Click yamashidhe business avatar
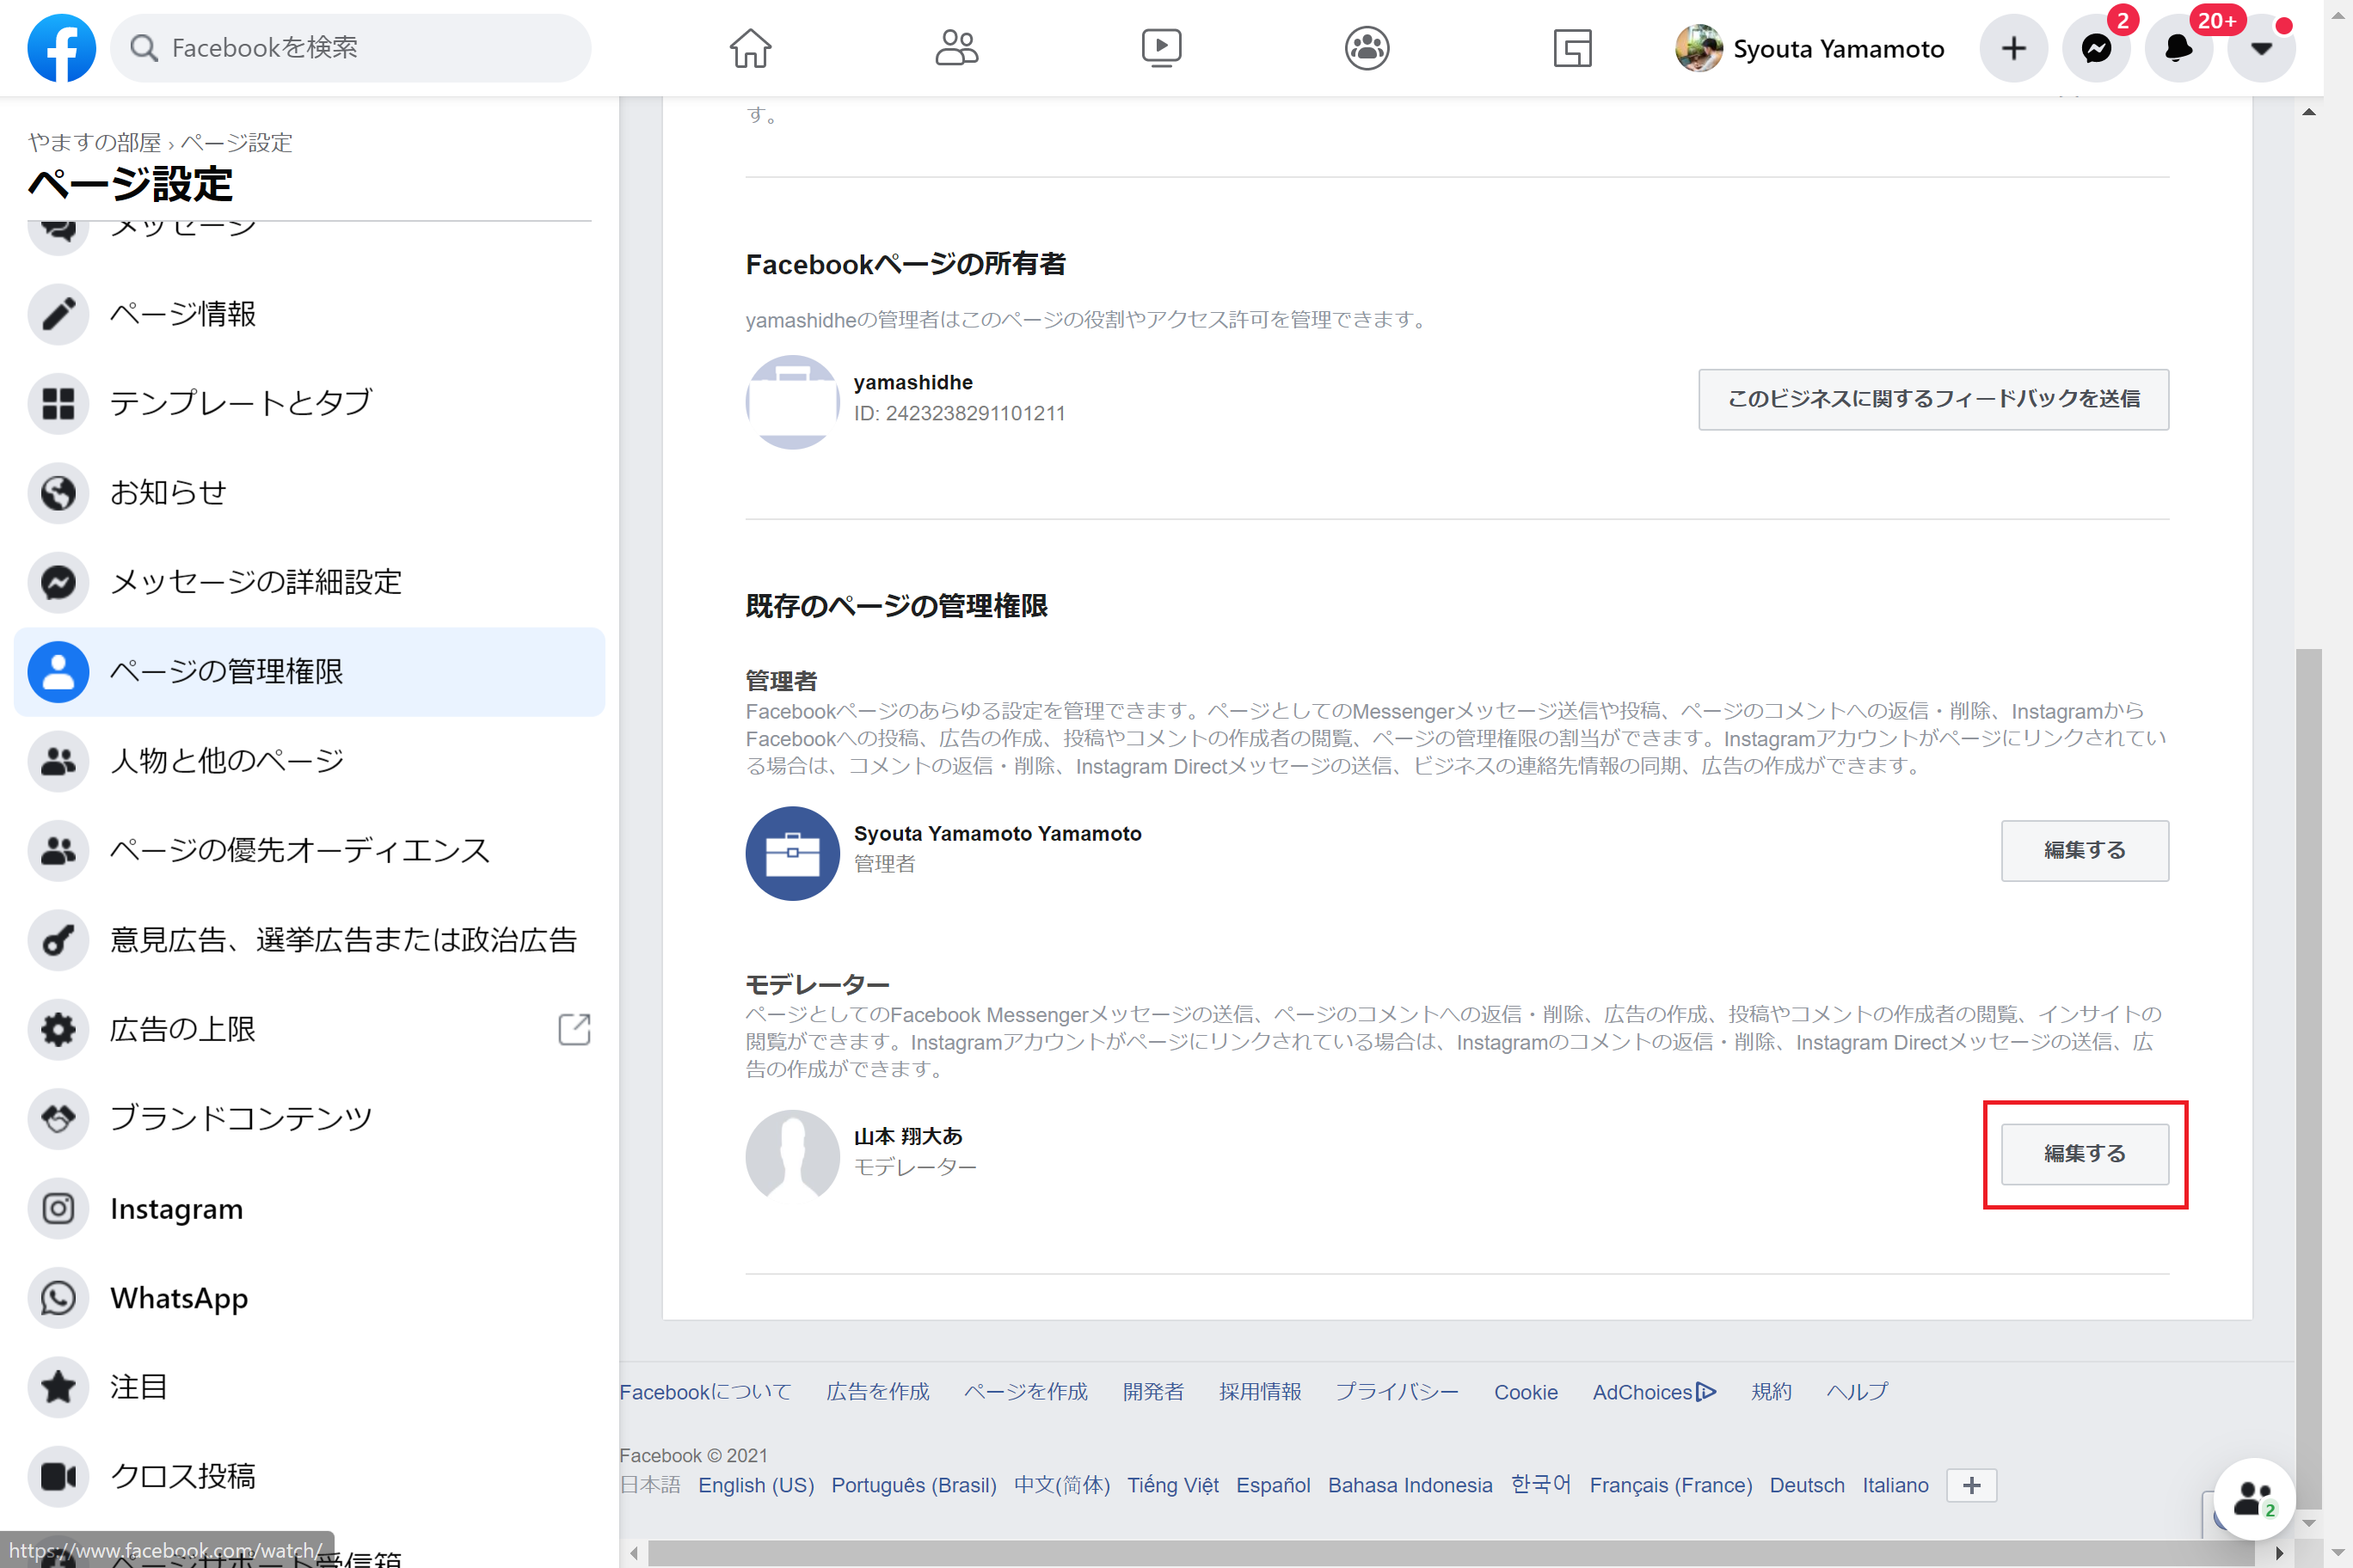The height and width of the screenshot is (1568, 2353). 792,402
